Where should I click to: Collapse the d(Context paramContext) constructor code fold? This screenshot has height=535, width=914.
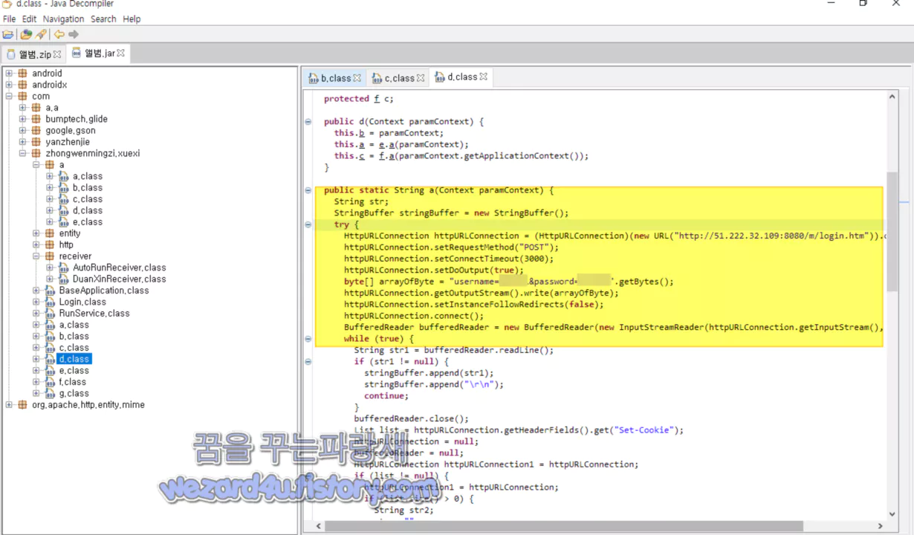click(x=308, y=122)
